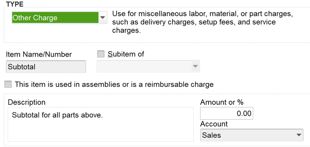Open the TYPE dropdown arrow

103,18
